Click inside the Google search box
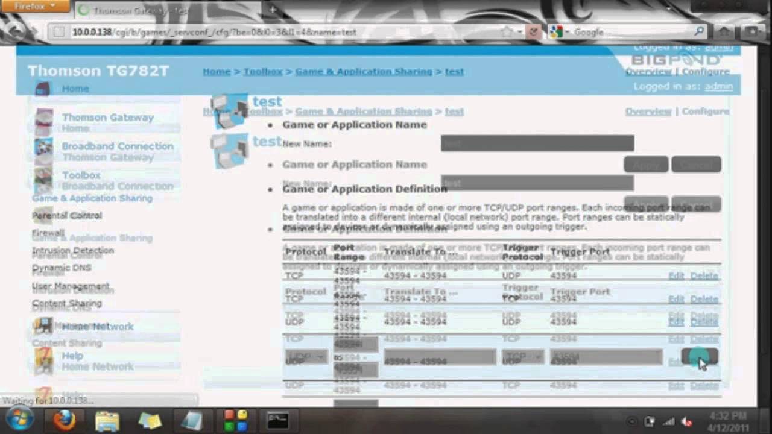This screenshot has height=434, width=772. (630, 32)
